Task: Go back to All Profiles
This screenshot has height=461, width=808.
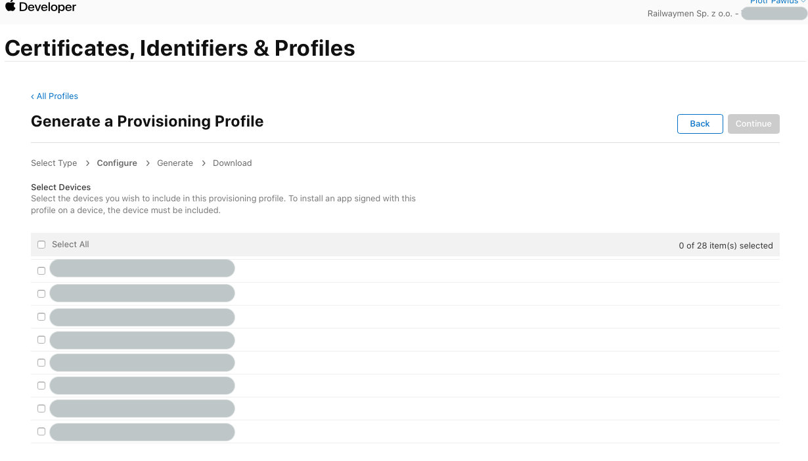Action: (x=55, y=96)
